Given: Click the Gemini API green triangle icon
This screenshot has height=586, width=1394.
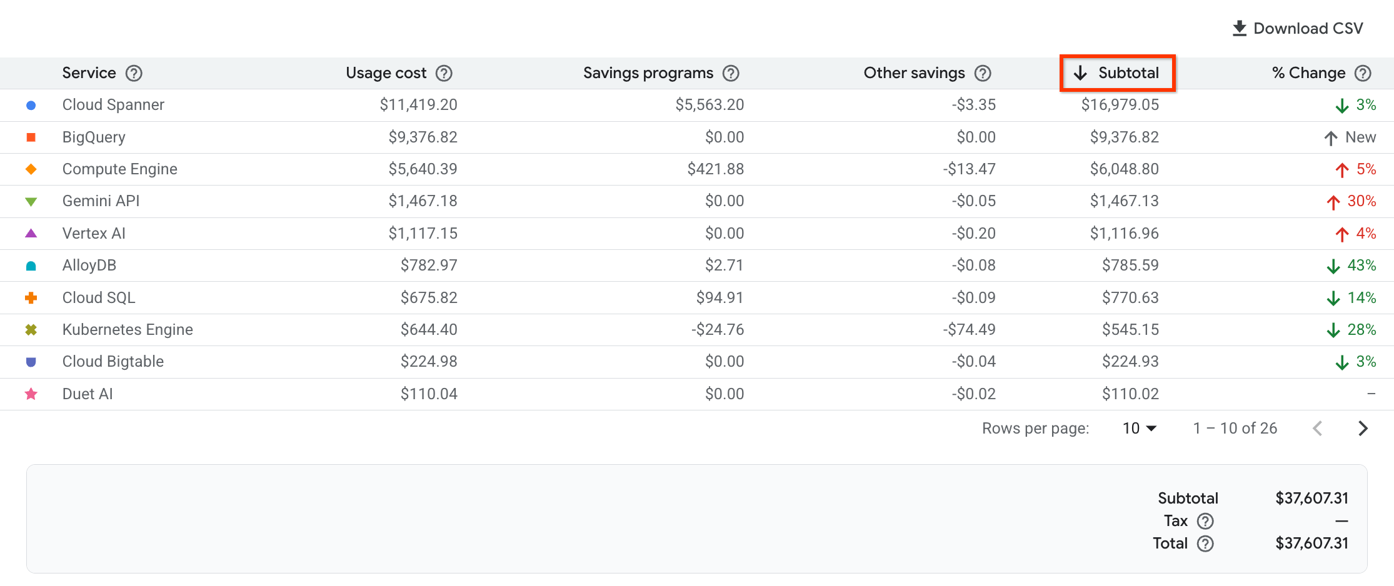Looking at the screenshot, I should [31, 201].
